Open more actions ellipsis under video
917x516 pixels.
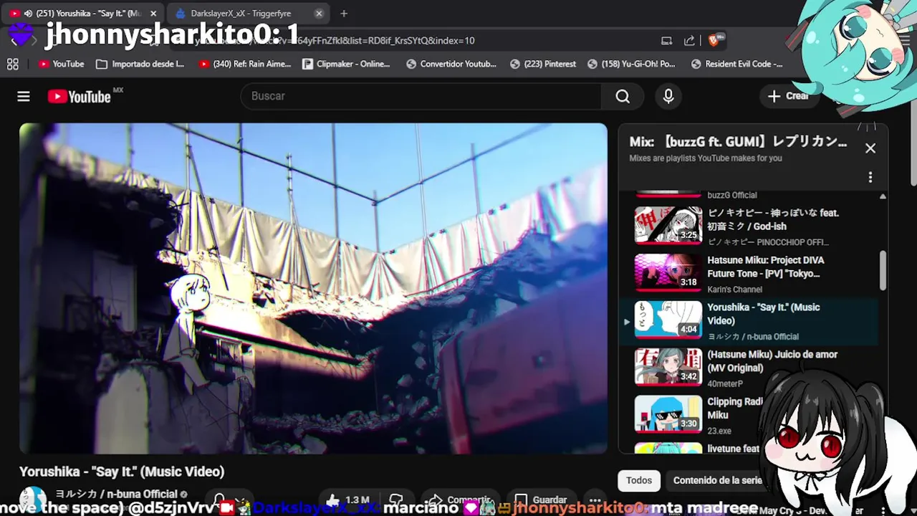pos(595,500)
